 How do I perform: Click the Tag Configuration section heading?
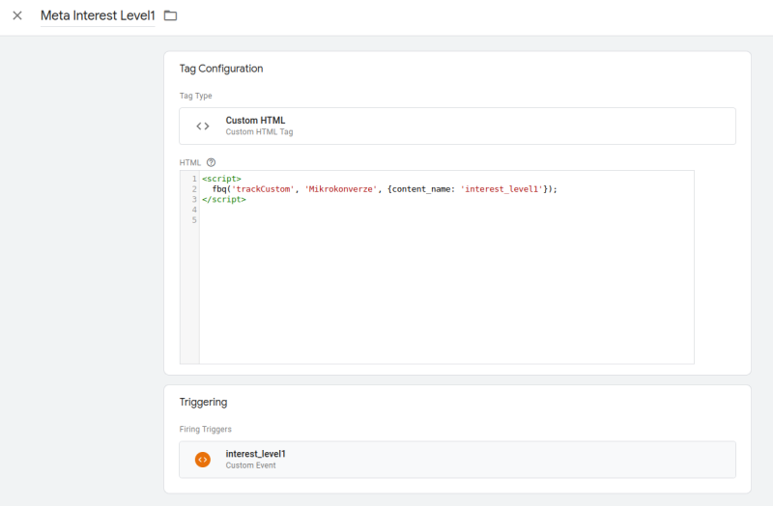point(221,69)
